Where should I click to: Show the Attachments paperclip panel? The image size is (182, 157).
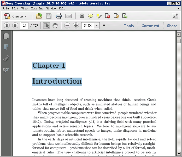coord(6,58)
